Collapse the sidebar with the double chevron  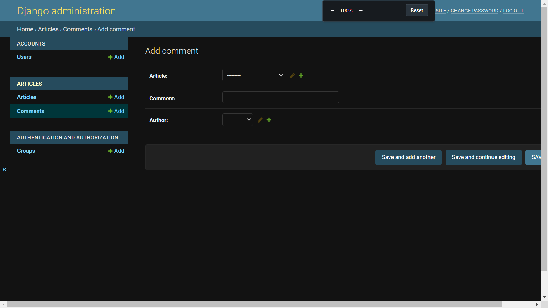point(5,169)
